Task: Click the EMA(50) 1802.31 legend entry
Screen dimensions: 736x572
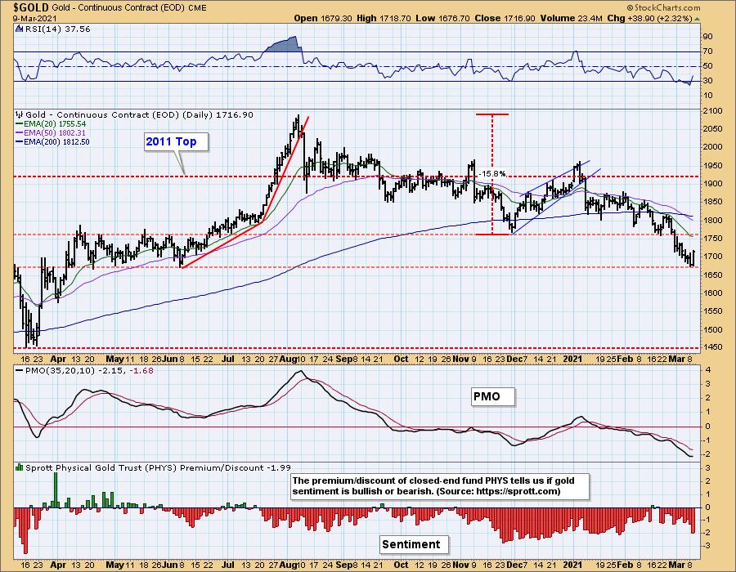Action: coord(52,132)
